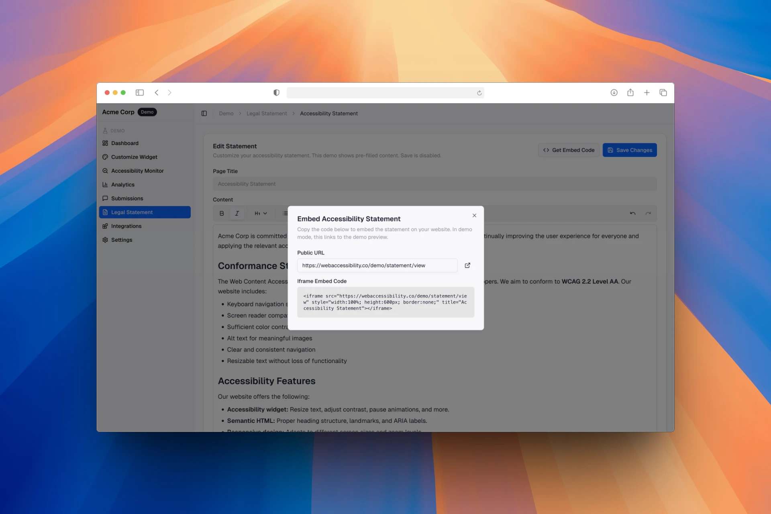Click the Demo badge beside Acme Corp
771x514 pixels.
[x=147, y=112]
